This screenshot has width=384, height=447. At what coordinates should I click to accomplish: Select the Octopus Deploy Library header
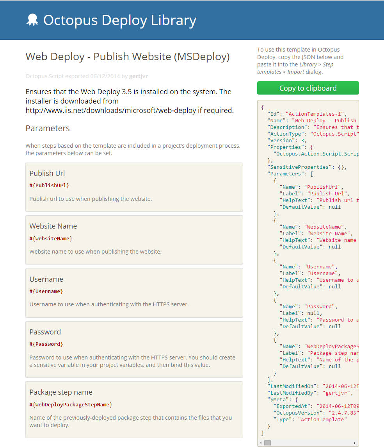point(119,20)
